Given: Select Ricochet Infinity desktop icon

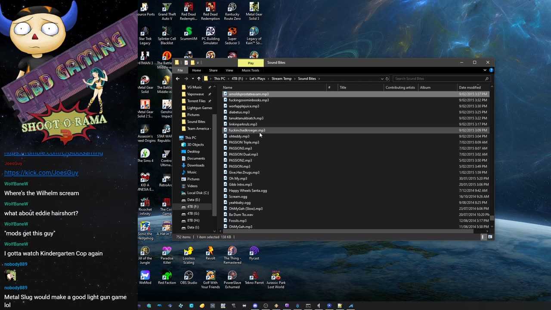Looking at the screenshot, I should (145, 207).
